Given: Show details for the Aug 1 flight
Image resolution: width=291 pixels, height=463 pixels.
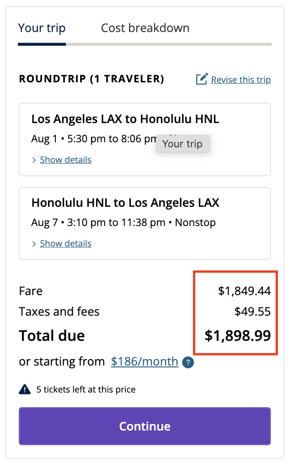Looking at the screenshot, I should (x=65, y=160).
